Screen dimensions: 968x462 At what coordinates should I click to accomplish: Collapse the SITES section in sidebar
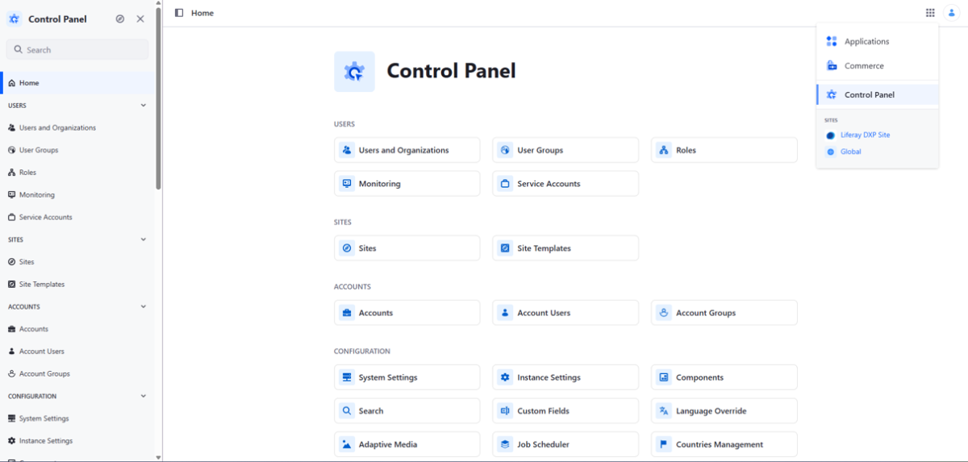[144, 239]
